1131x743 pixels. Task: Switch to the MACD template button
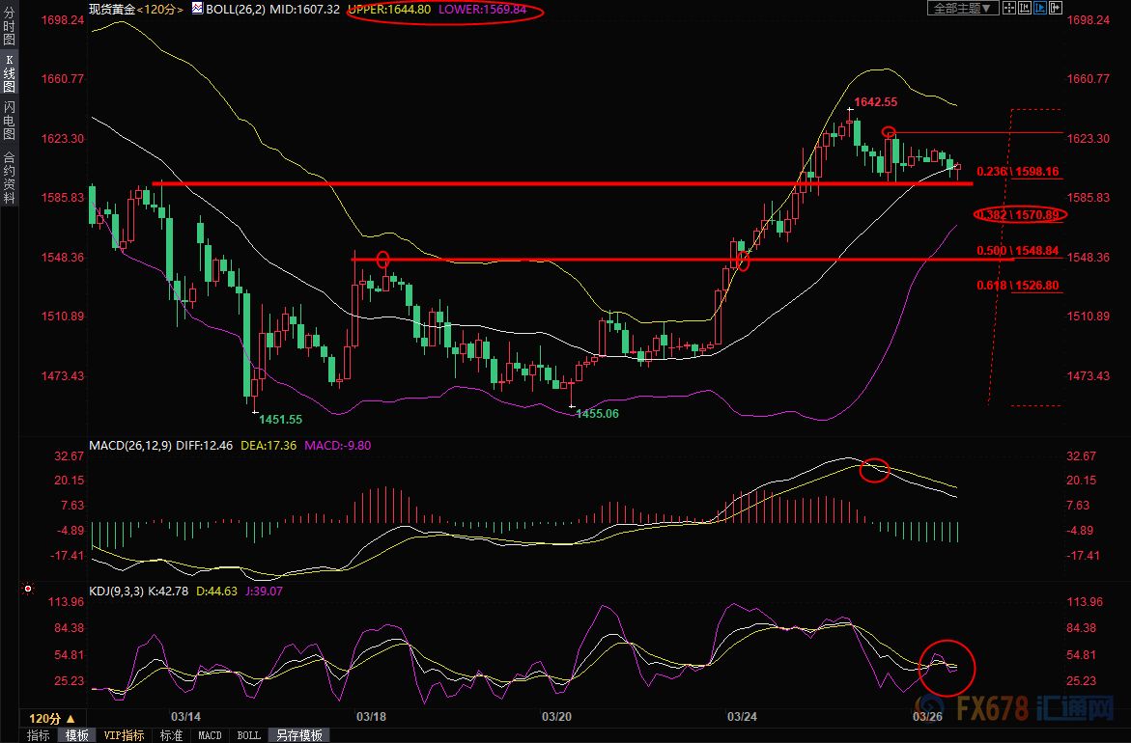[210, 735]
